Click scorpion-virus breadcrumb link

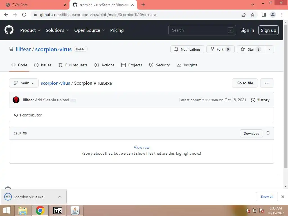pyautogui.click(x=55, y=83)
